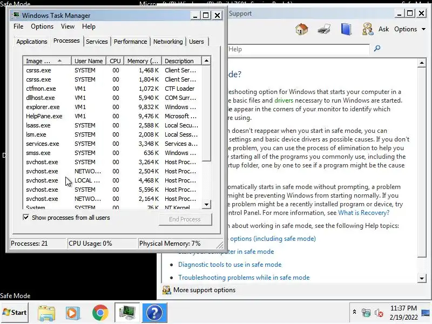Screen dimensions: 432x324
Task: Select svchost.exe row using 4,468 K
Action: coord(112,180)
